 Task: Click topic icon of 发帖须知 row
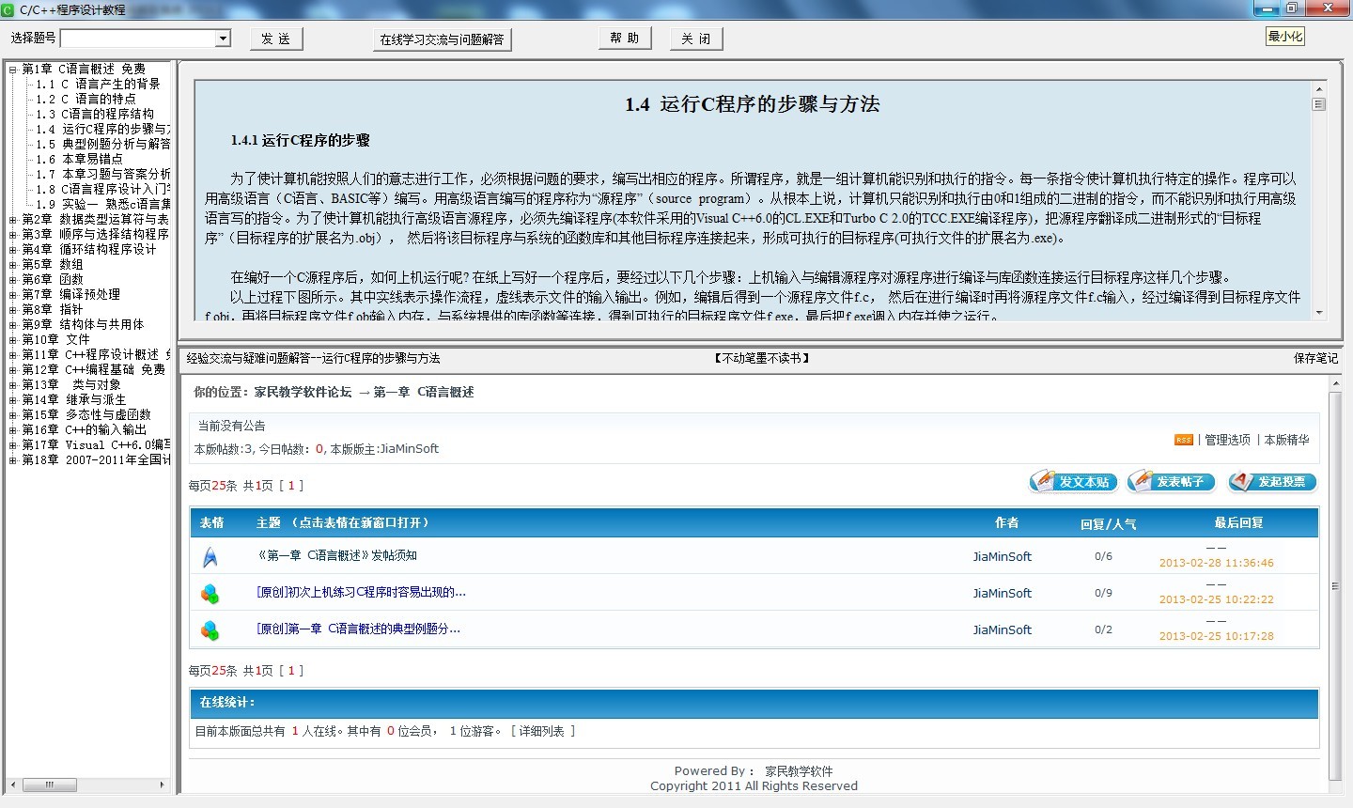[x=210, y=556]
